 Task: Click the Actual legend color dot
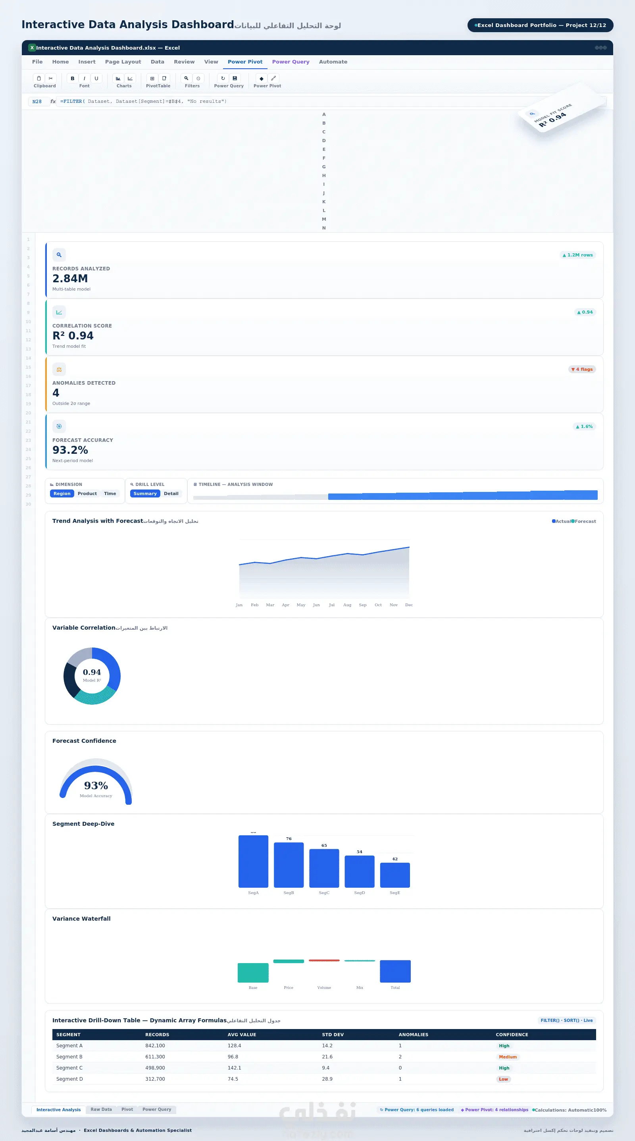click(x=554, y=521)
